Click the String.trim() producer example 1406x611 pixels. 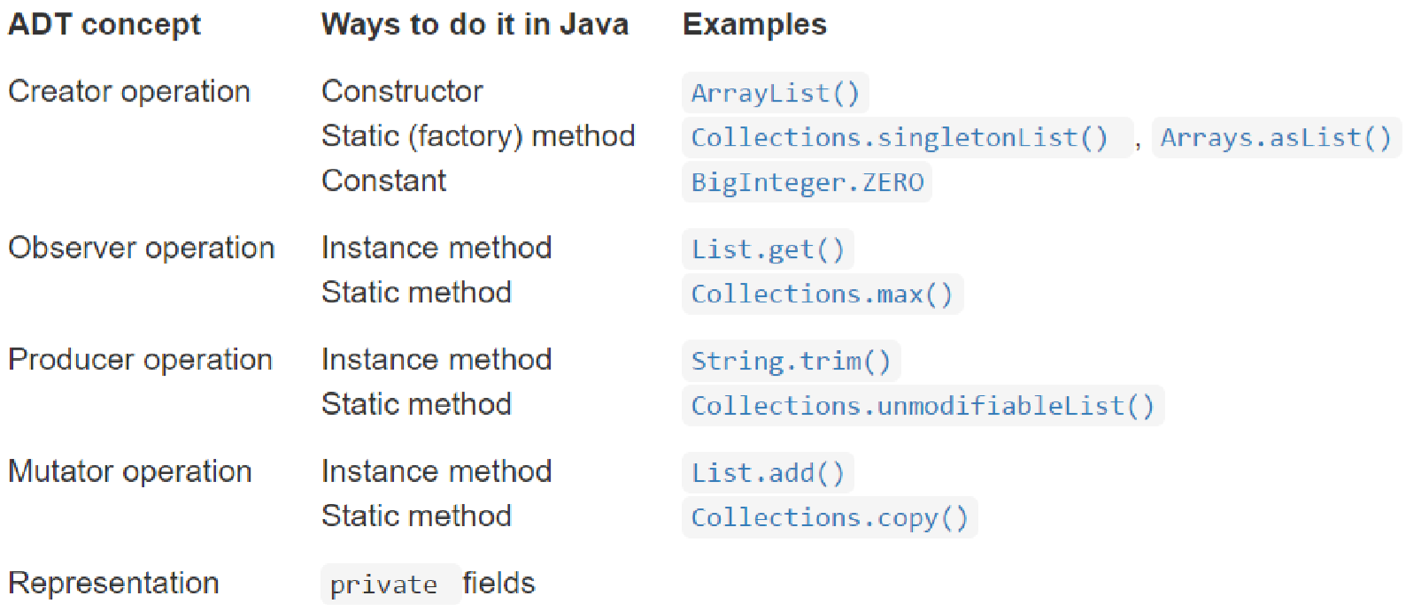tap(792, 361)
